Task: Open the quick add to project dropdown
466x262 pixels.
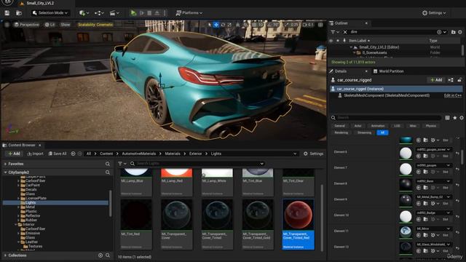Action: click(84, 13)
